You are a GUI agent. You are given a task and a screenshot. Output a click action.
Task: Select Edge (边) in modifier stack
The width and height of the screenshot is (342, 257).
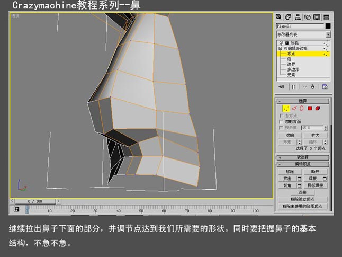[290, 59]
